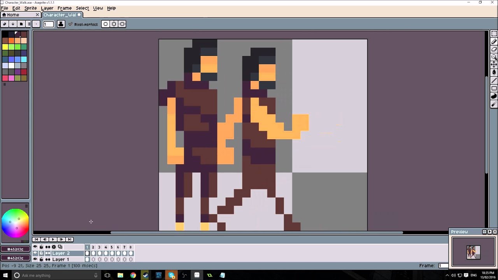Click the sprite thumbnail in Preview panel
The height and width of the screenshot is (280, 498).
tap(473, 252)
